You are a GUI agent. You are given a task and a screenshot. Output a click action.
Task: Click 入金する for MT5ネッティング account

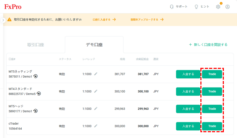[x=188, y=74]
